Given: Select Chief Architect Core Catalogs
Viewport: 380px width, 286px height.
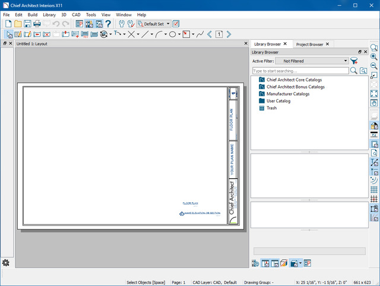Looking at the screenshot, I should (x=294, y=79).
